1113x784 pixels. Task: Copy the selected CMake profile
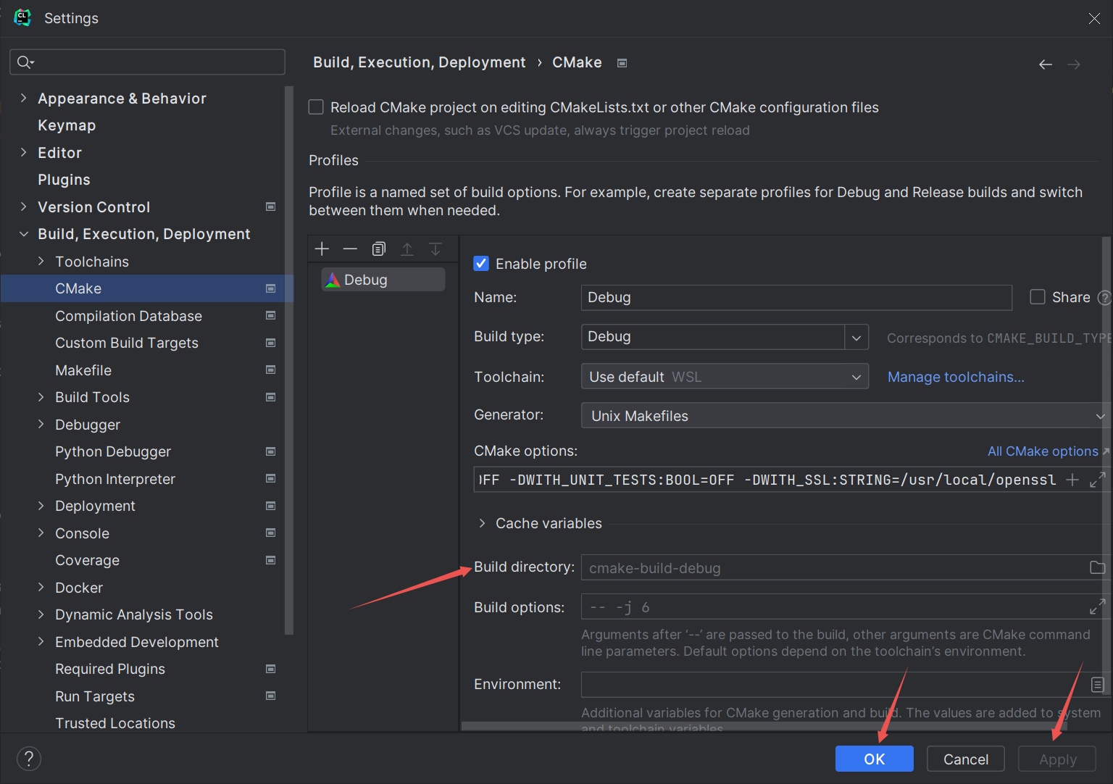point(378,249)
